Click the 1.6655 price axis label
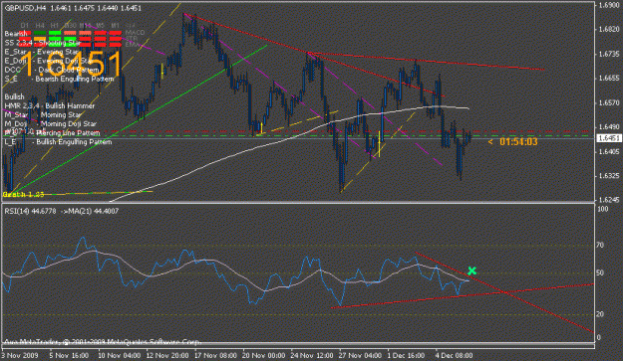The height and width of the screenshot is (361, 623). pos(609,79)
